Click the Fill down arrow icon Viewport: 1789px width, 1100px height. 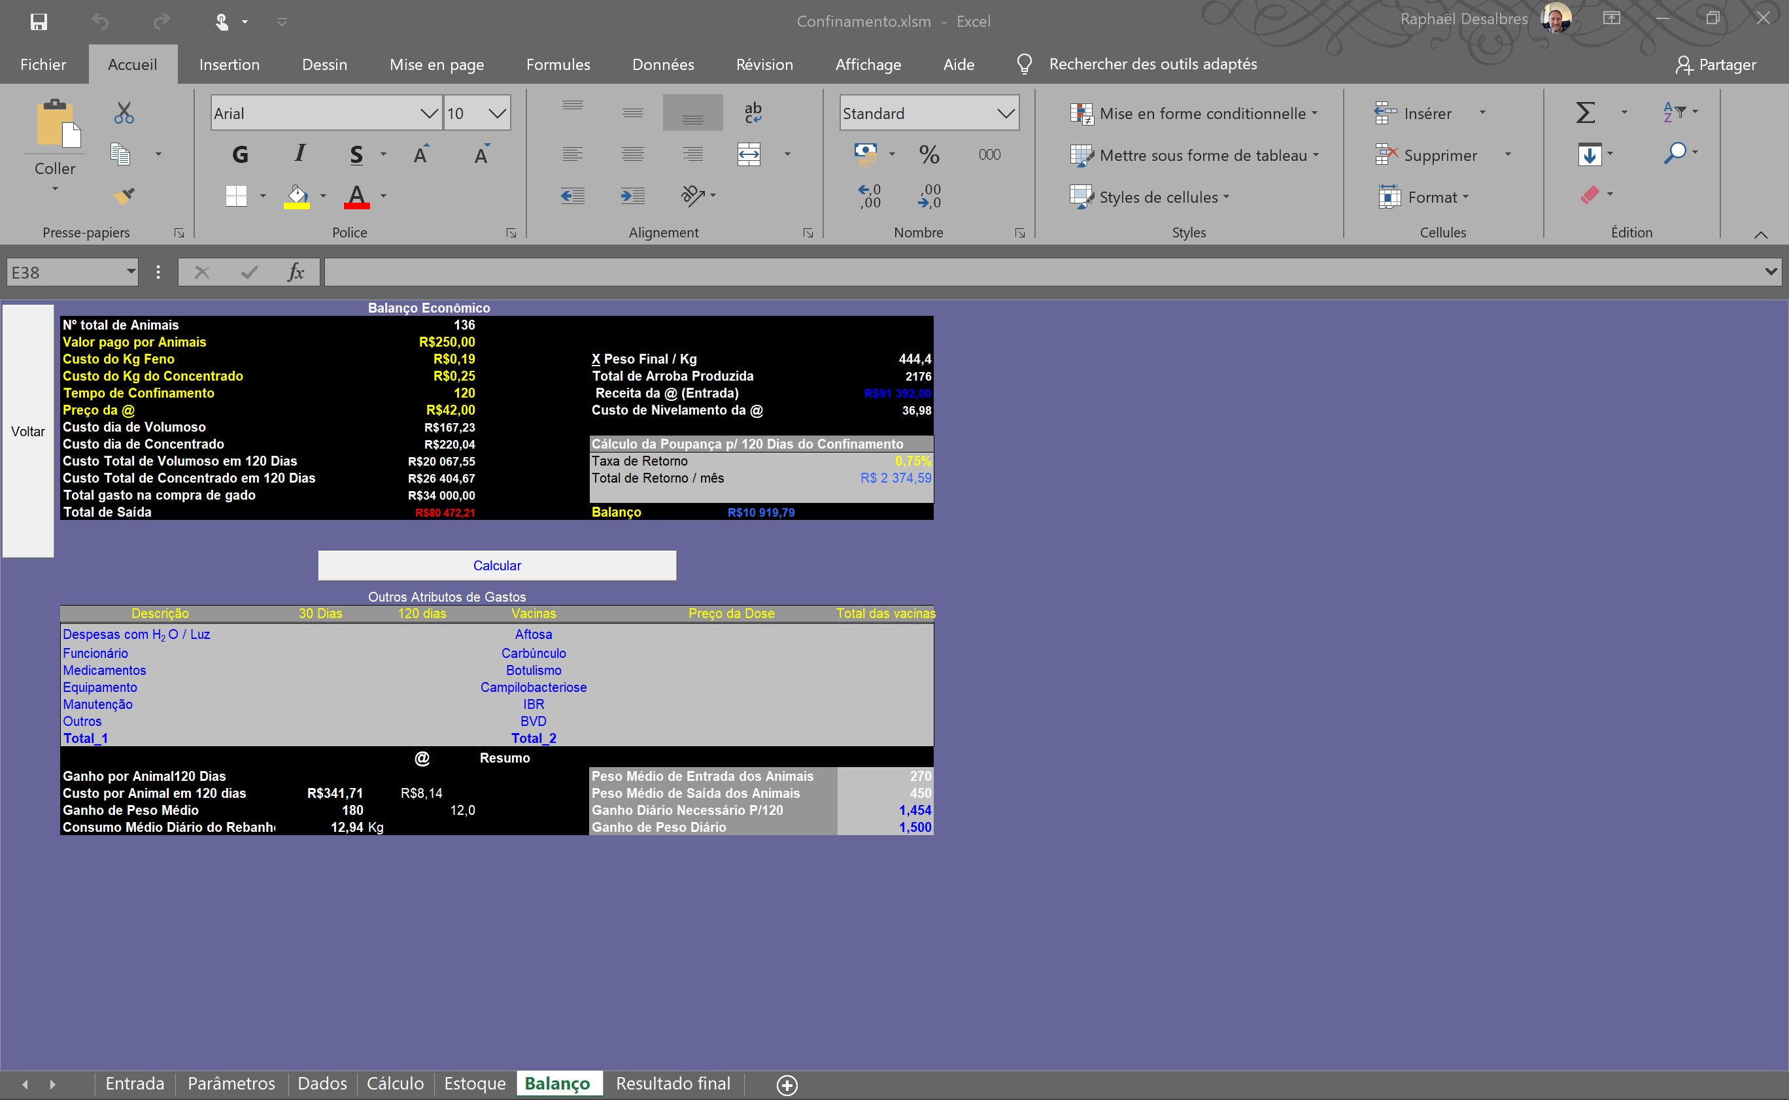tap(1589, 154)
